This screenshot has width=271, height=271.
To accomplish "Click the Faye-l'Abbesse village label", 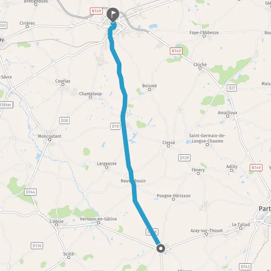I will point(204,33).
